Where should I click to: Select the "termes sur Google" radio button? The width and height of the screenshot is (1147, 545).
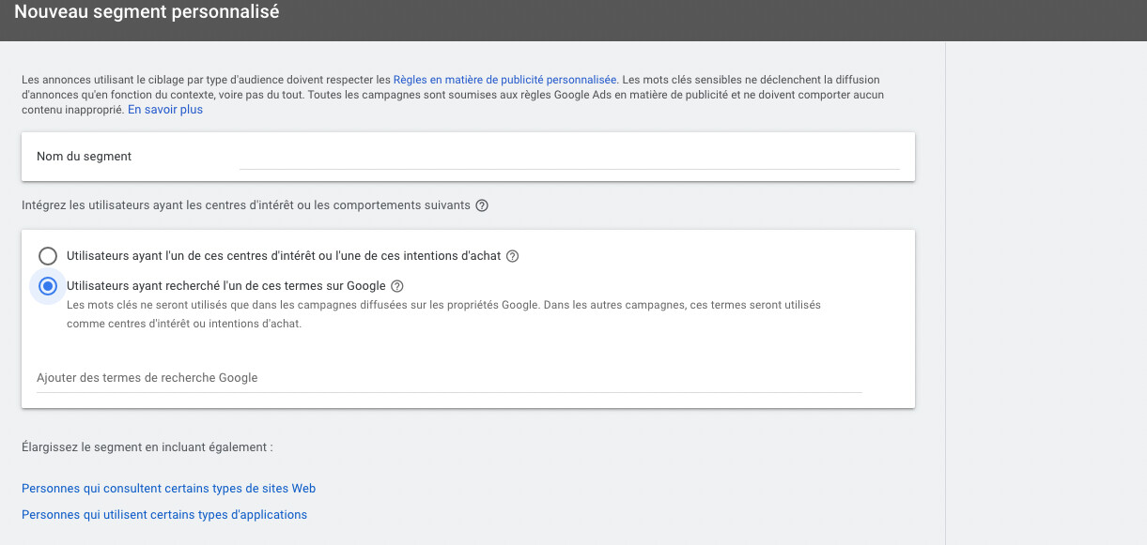pos(48,286)
